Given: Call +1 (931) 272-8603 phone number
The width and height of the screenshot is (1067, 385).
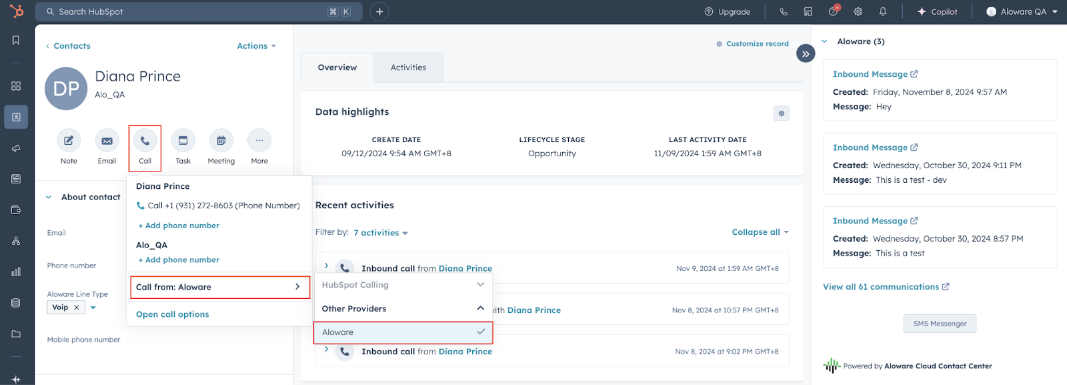Looking at the screenshot, I should tap(218, 206).
